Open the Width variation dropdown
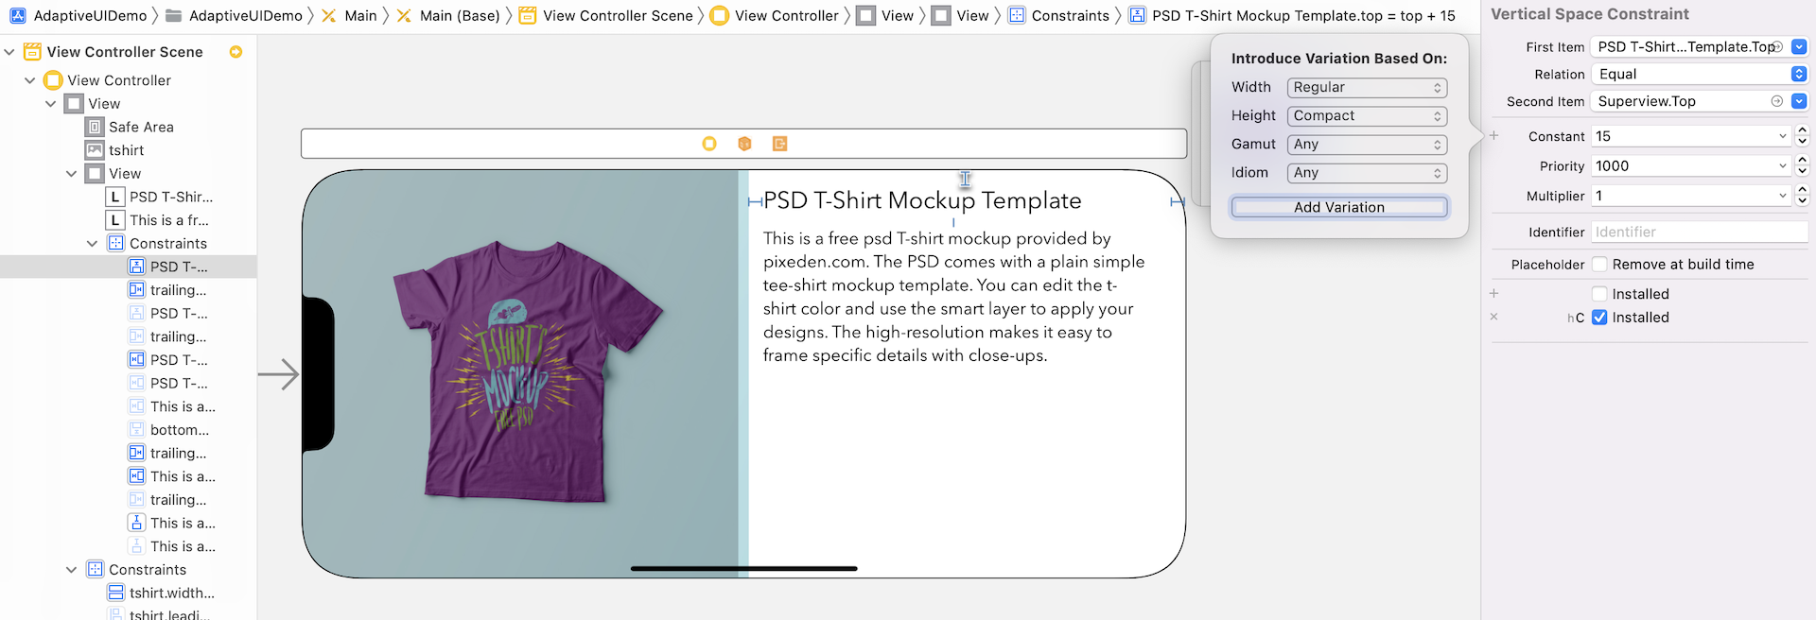Viewport: 1816px width, 620px height. (x=1367, y=88)
